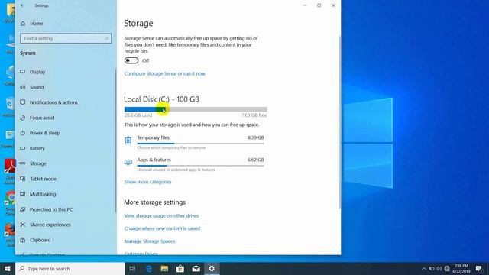The height and width of the screenshot is (275, 489).
Task: Open Change where new content is saved
Action: pos(162,228)
